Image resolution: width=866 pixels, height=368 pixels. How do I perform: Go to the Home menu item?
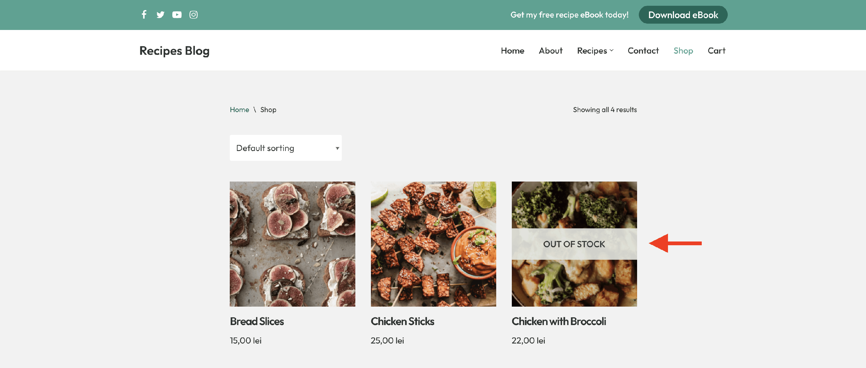tap(512, 51)
